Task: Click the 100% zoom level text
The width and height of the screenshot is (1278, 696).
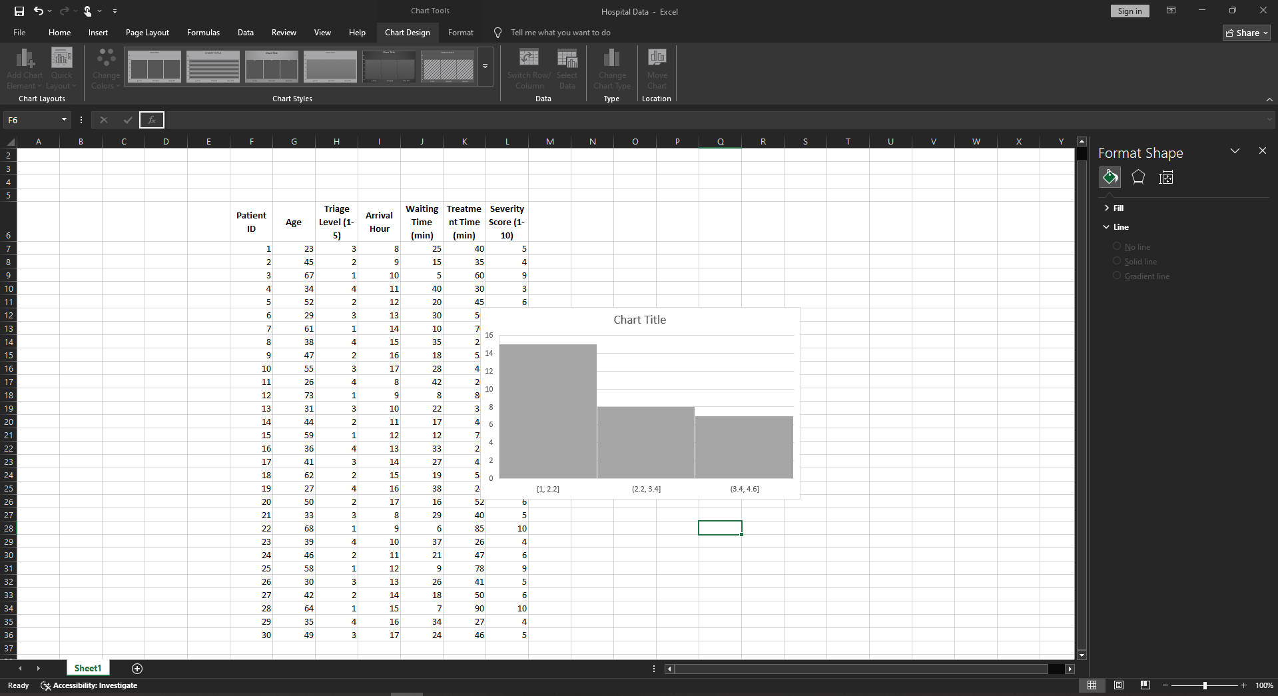Action: pos(1264,685)
